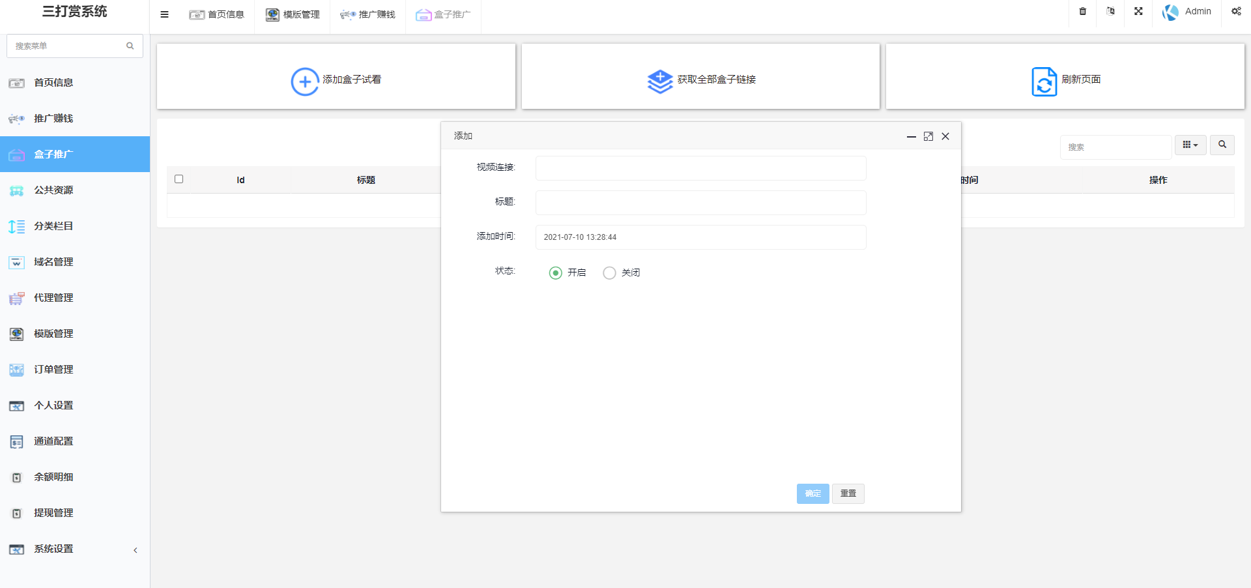Screen dimensions: 1251x588
Task: Switch to the 推广赚钱 tab
Action: click(x=368, y=14)
